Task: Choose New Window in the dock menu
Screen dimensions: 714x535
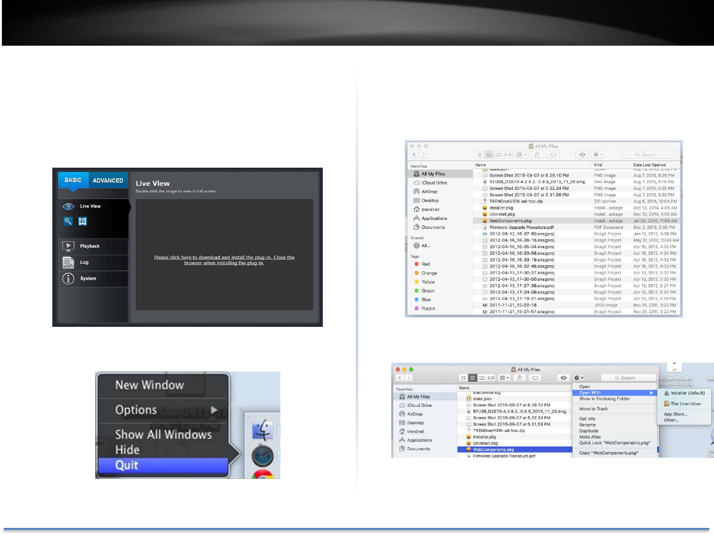Action: 149,385
